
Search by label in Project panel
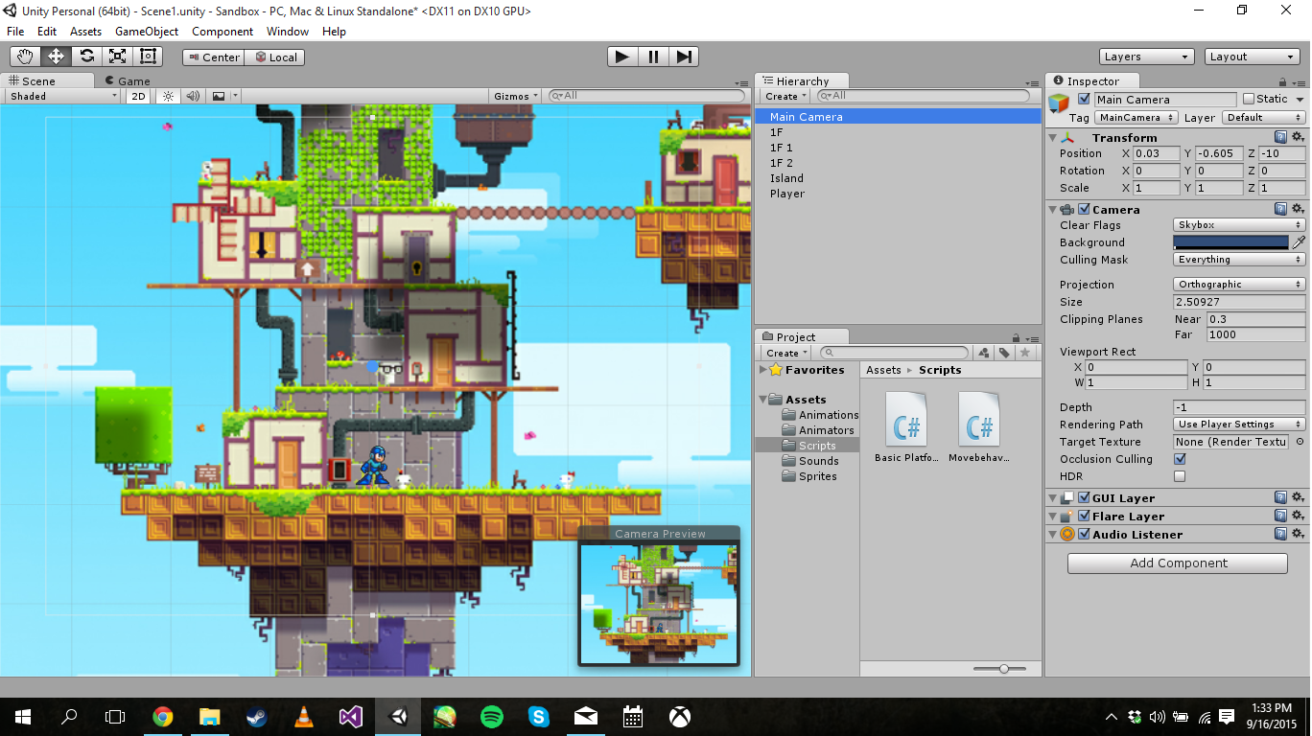click(1004, 353)
